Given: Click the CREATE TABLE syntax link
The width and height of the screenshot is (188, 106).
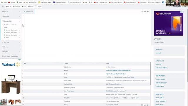Looking at the screenshot, I should [160, 79].
